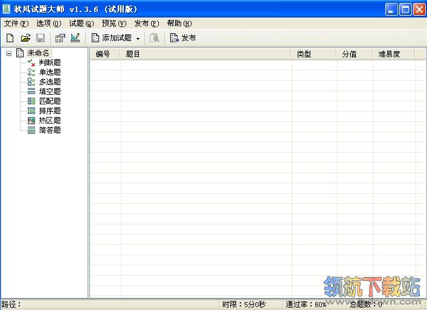Click the Add question (添加试题) button
Screen dimensions: 427x310
(x=112, y=38)
